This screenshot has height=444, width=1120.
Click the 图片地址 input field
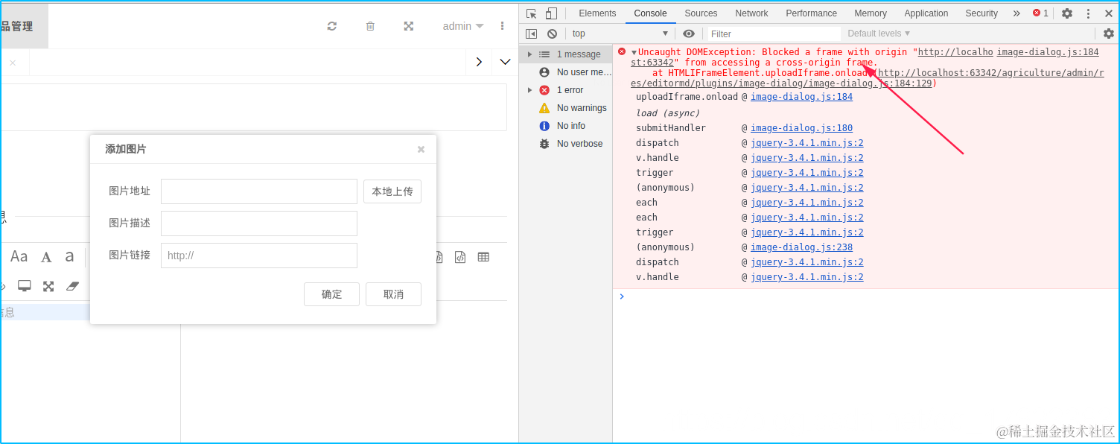[259, 191]
